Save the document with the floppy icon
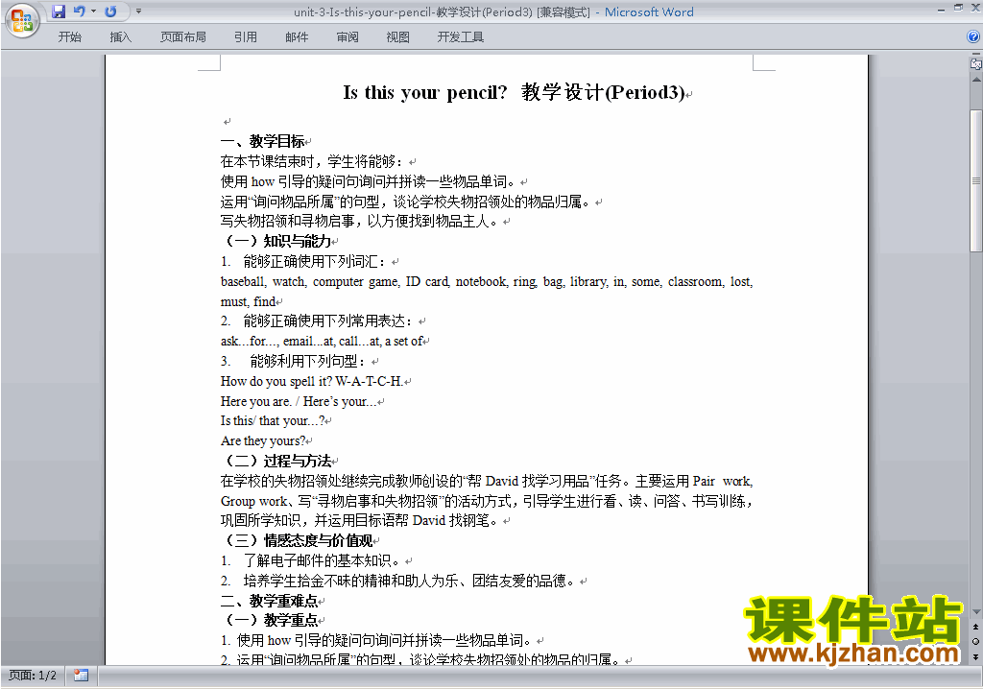 click(59, 12)
